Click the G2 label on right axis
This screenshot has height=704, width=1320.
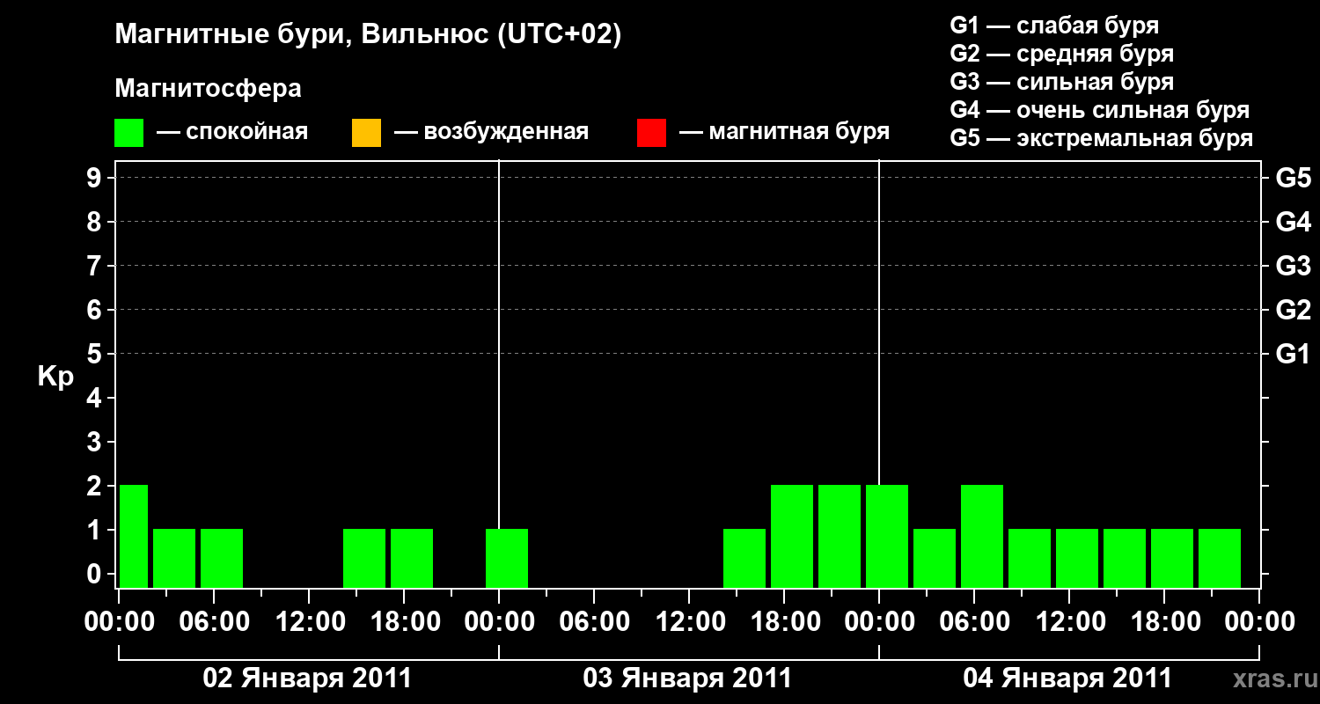[x=1293, y=310]
